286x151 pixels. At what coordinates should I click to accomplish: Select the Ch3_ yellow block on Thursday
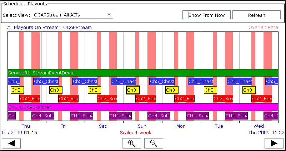pos(17,90)
